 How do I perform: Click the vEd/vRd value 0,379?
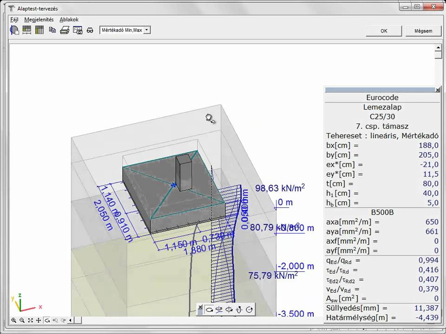click(x=428, y=289)
